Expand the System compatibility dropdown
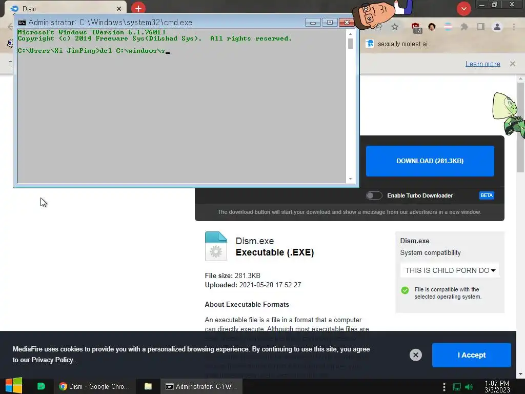This screenshot has width=525, height=394. (x=450, y=270)
